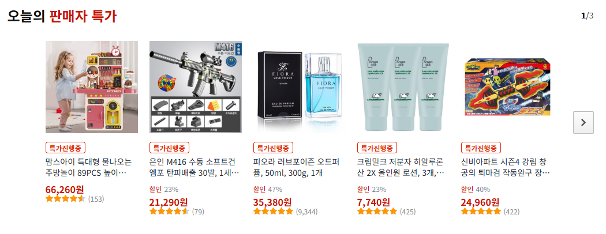Image resolution: width=606 pixels, height=234 pixels.
Task: Click the 특가진행중 badge under FIORA perfume
Action: click(273, 148)
